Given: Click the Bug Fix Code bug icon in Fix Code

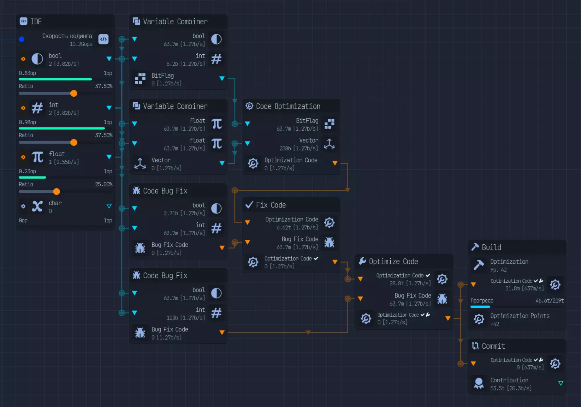Looking at the screenshot, I should [330, 243].
